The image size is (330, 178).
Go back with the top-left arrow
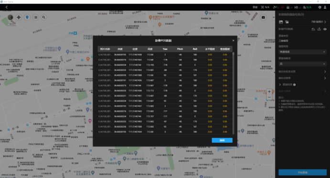click(x=7, y=7)
